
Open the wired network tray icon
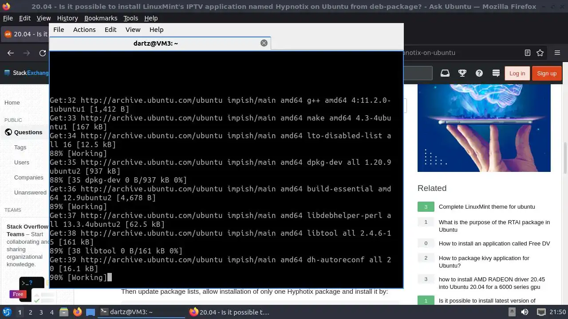[x=541, y=312]
